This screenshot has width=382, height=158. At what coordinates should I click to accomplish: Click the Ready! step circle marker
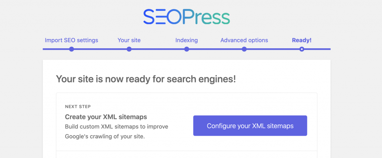302,49
